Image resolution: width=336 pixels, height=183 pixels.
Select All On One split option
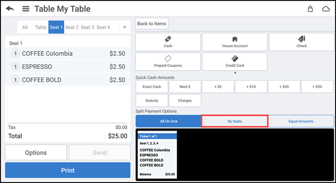tap(168, 121)
